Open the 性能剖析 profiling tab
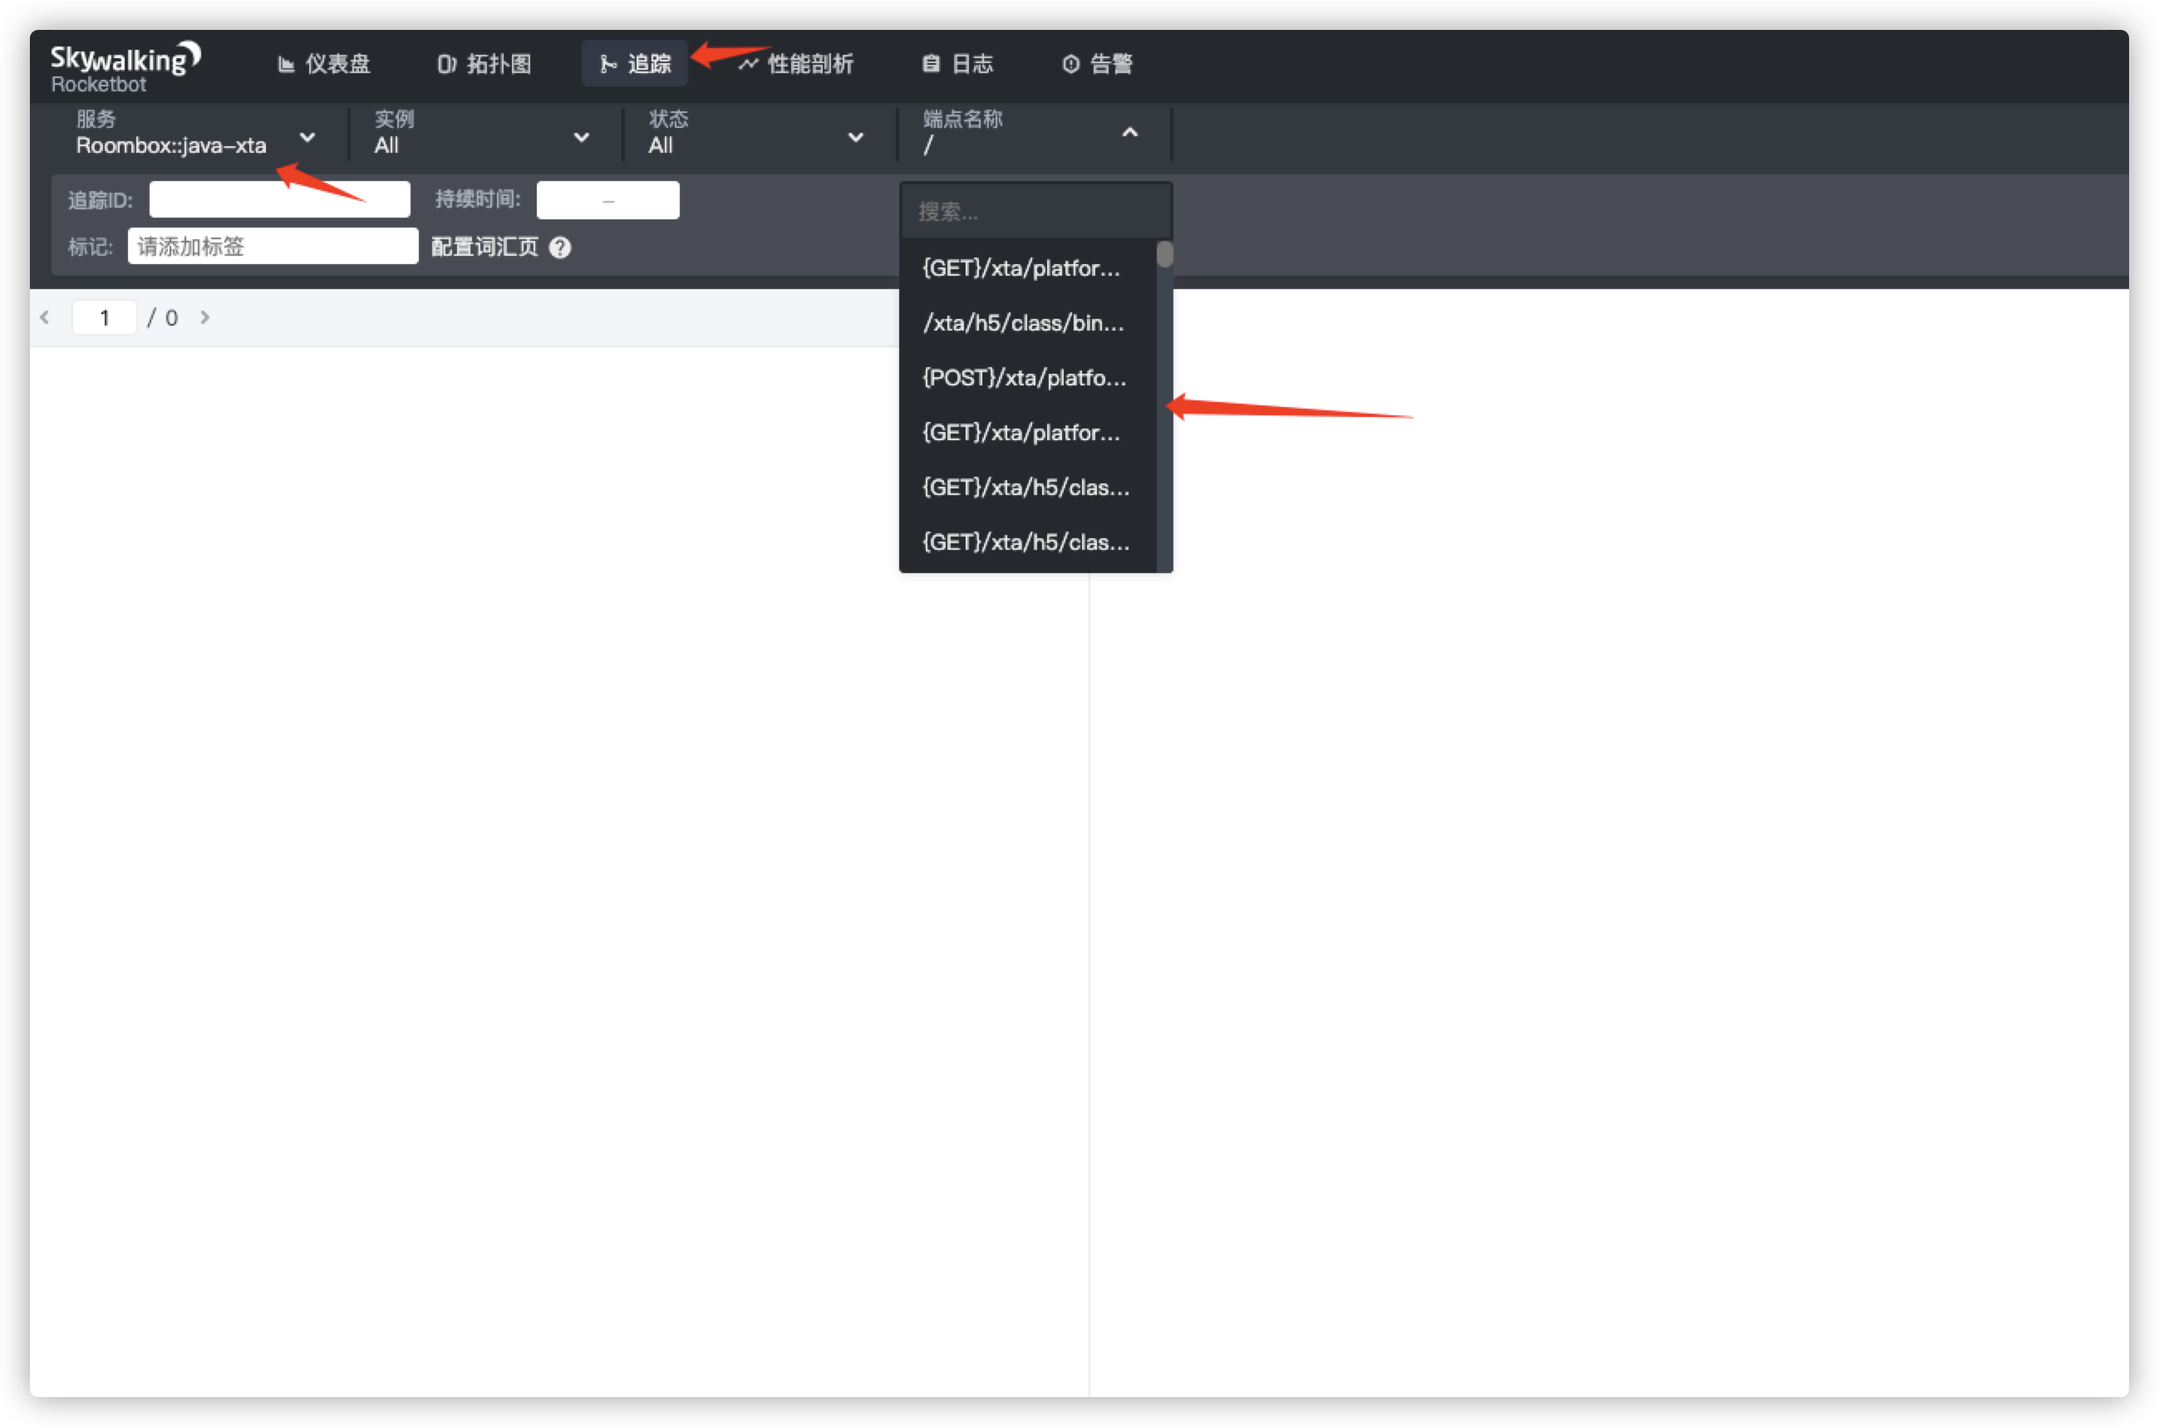The height and width of the screenshot is (1427, 2159). click(796, 64)
